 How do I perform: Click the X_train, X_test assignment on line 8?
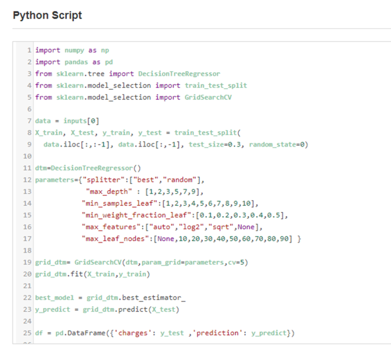(138, 133)
